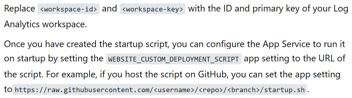Click the WEBSITE_CUSTOM_DEPLOYMENT_SCRIPT setting name
Screen dimensions: 352x98
[174, 59]
